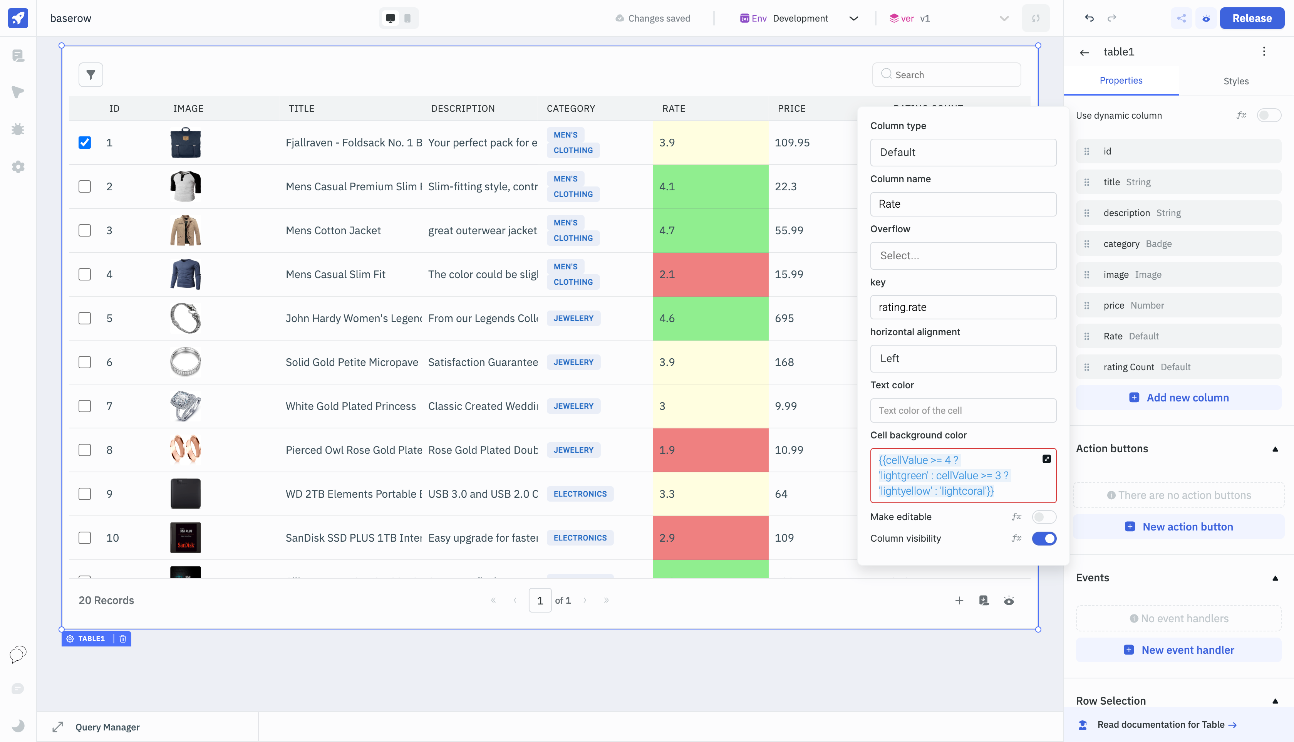
Task: Check the row 2 selection checkbox
Action: (85, 186)
